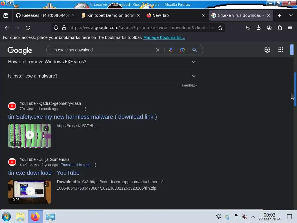Open the Firefox account icon

(269, 28)
